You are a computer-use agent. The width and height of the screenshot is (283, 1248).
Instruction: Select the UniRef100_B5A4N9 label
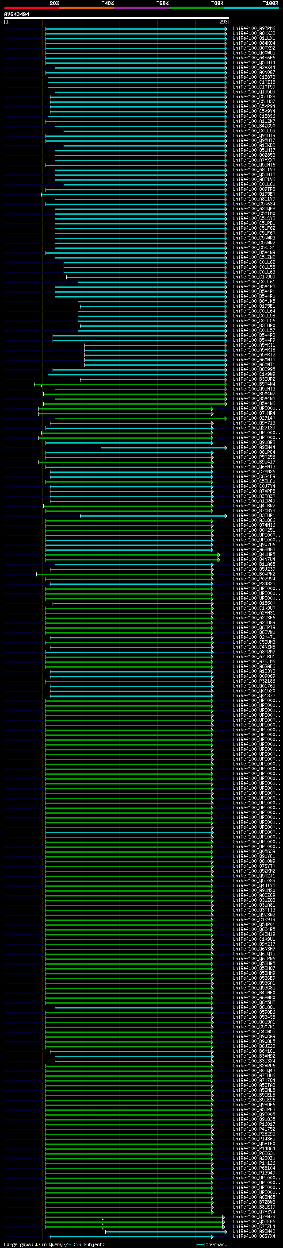click(x=253, y=252)
